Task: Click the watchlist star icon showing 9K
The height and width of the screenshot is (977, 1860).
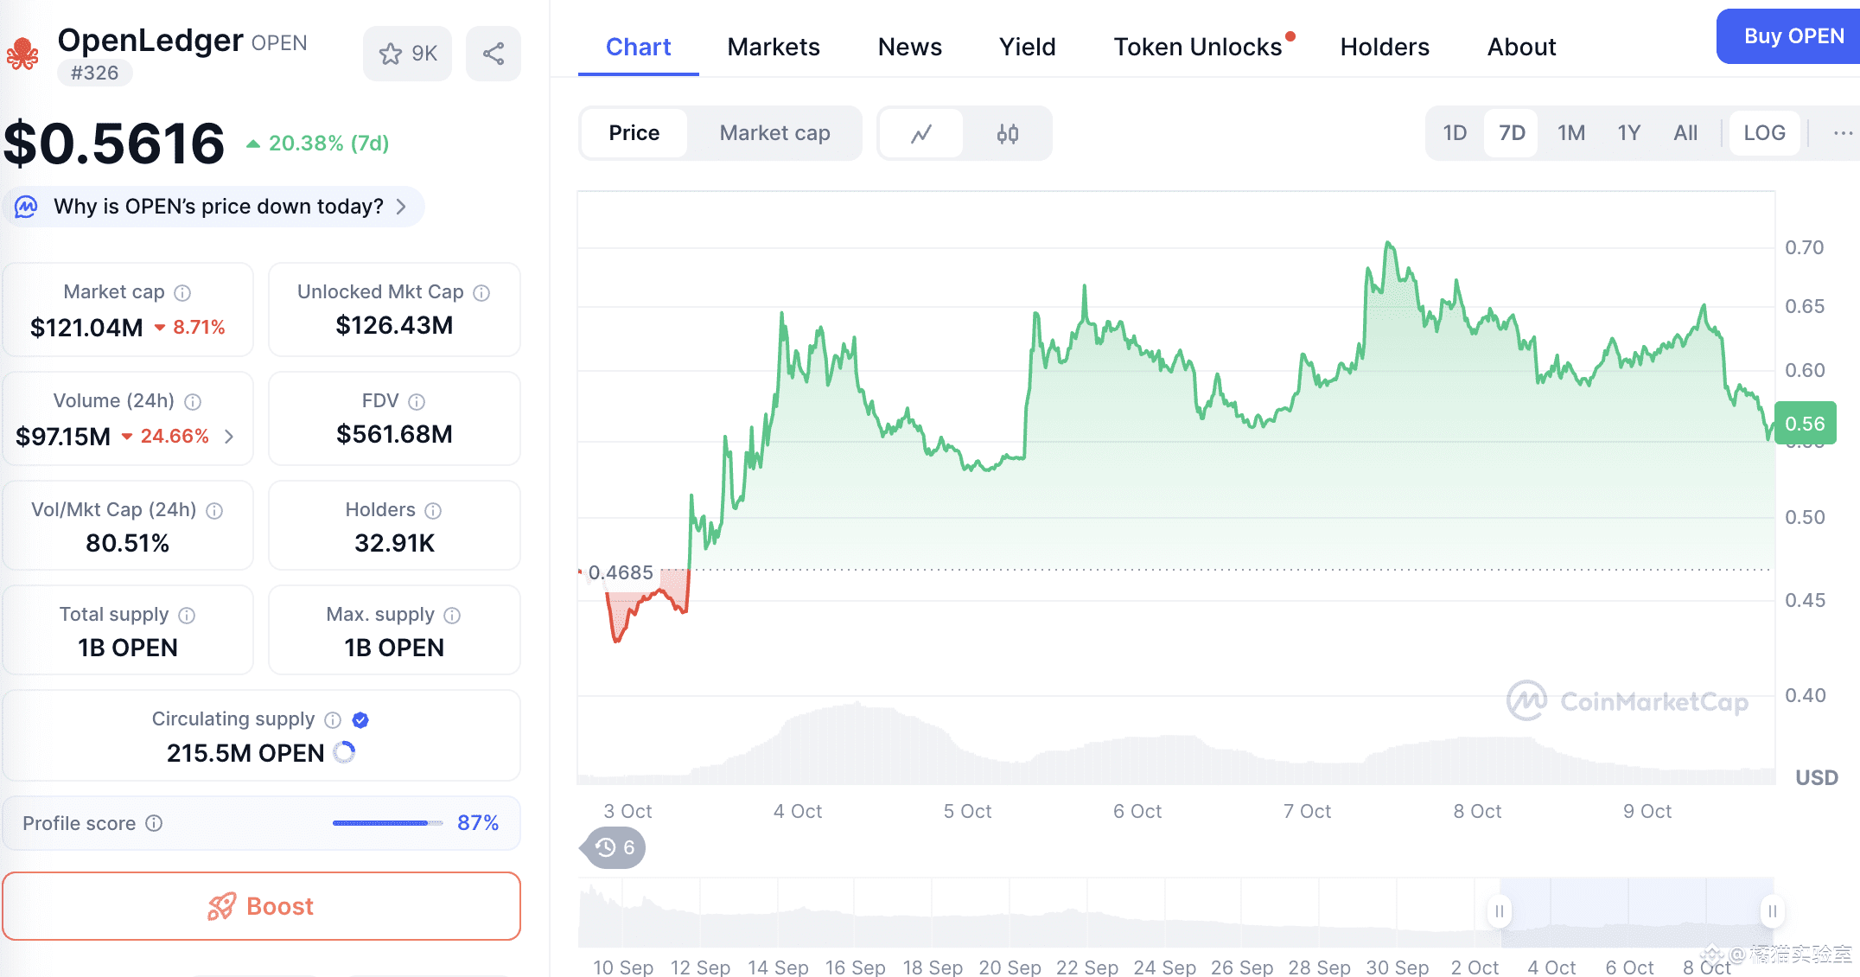Action: [407, 54]
